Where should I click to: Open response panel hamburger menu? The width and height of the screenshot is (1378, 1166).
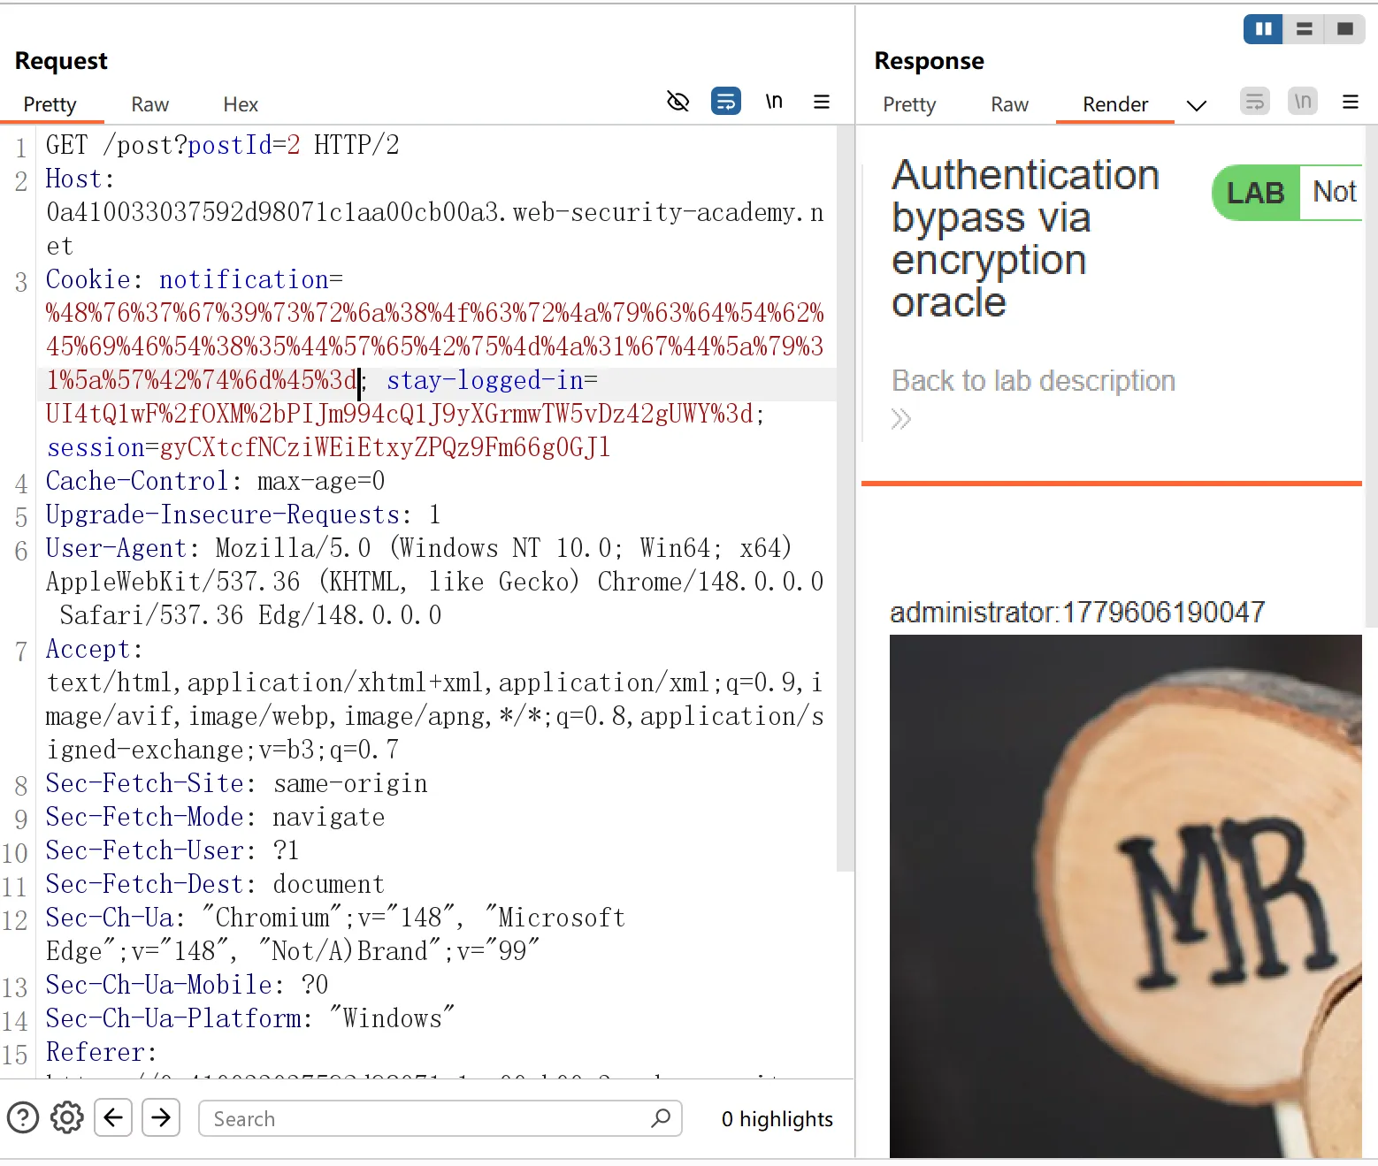tap(1351, 102)
